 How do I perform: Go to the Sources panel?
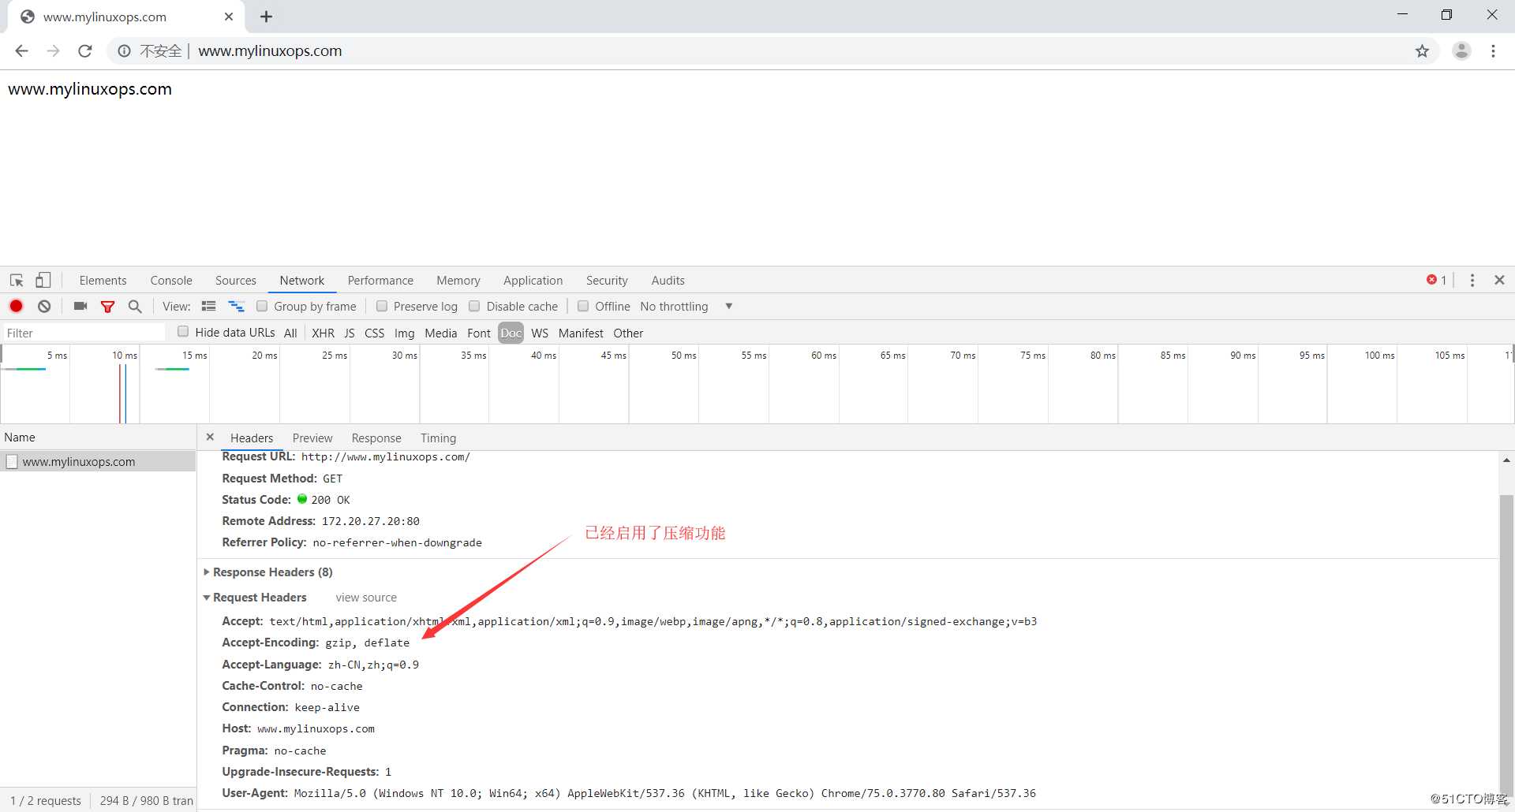pos(236,281)
